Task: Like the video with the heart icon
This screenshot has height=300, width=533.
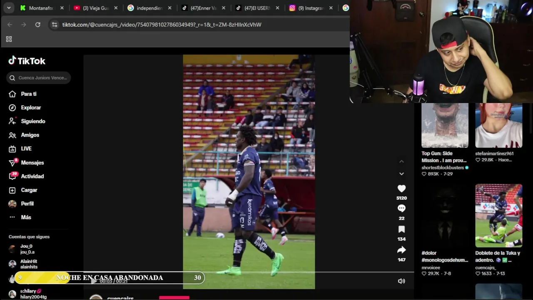Action: coord(401,189)
